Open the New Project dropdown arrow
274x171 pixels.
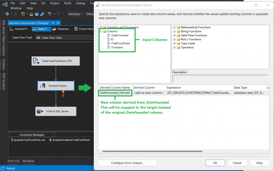tap(27, 14)
